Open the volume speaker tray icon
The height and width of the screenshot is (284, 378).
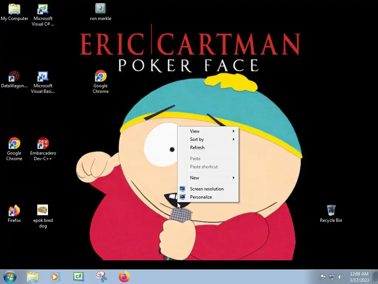coord(341,277)
